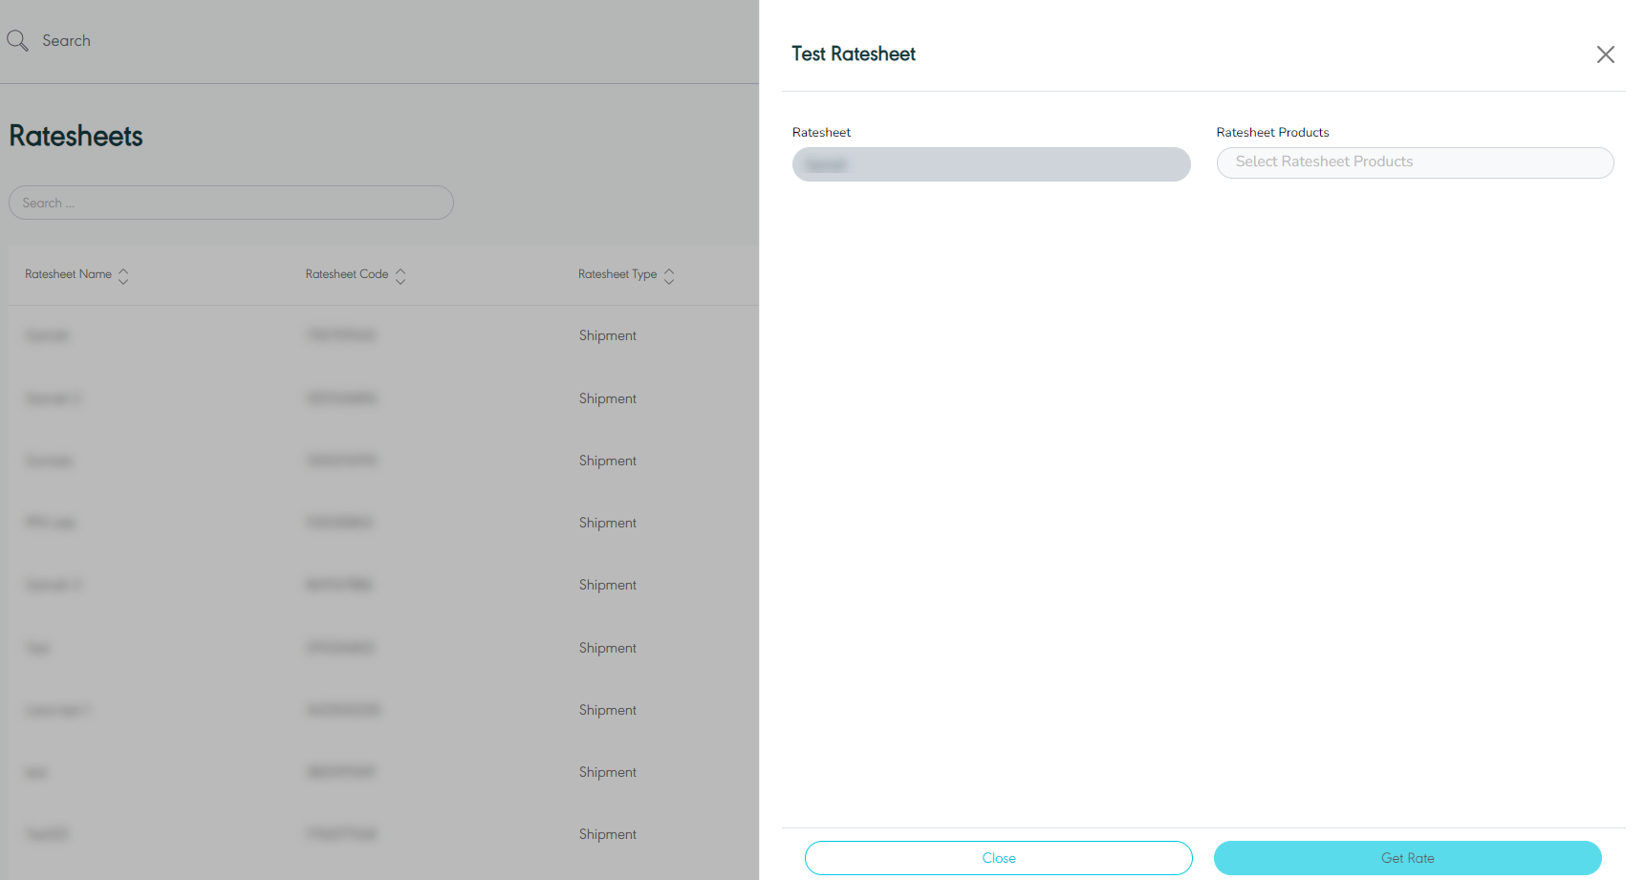Sort by Ratesheet Type using arrows icon

669,275
